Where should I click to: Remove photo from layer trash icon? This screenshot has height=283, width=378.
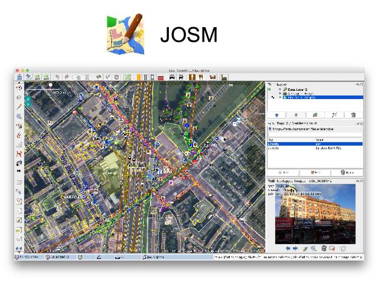coord(324,248)
